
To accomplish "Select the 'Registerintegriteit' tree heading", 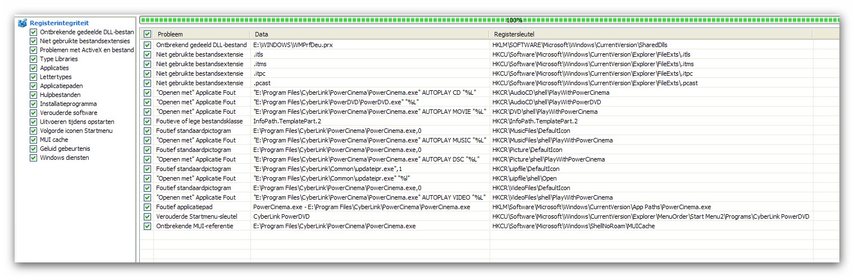I will (59, 23).
